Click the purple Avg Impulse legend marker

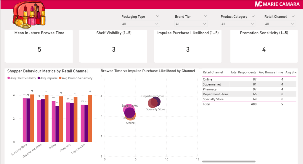coord(39,78)
